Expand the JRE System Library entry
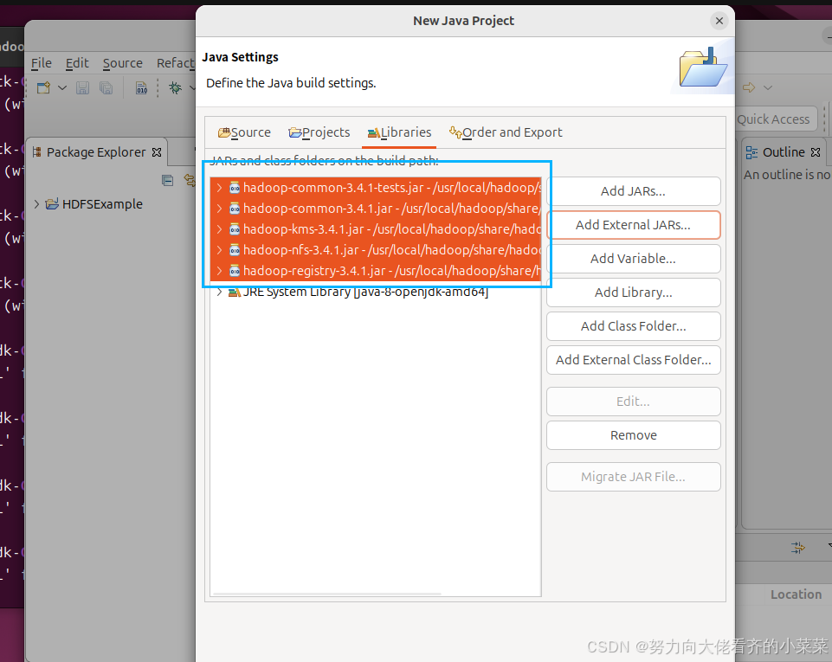The image size is (832, 662). 218,292
